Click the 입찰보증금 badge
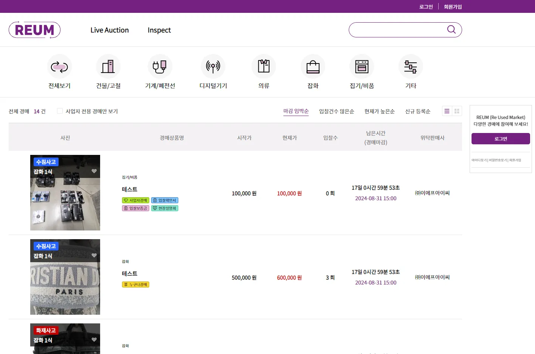The height and width of the screenshot is (354, 535). click(136, 208)
